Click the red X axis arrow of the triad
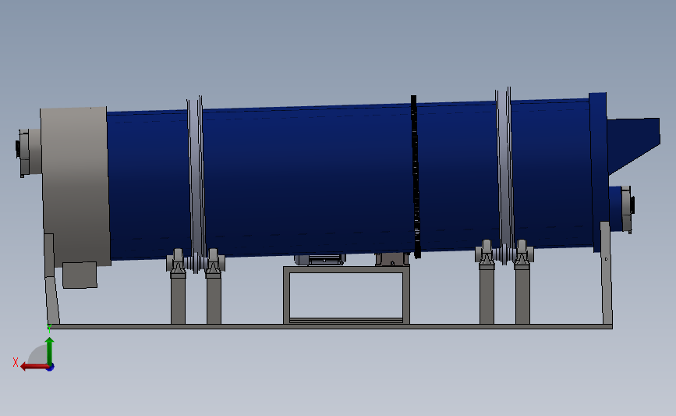Image resolution: width=676 pixels, height=416 pixels. (34, 367)
